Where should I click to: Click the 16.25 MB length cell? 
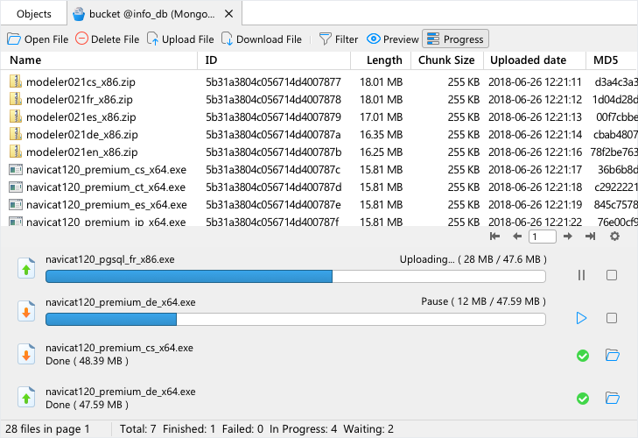point(381,152)
